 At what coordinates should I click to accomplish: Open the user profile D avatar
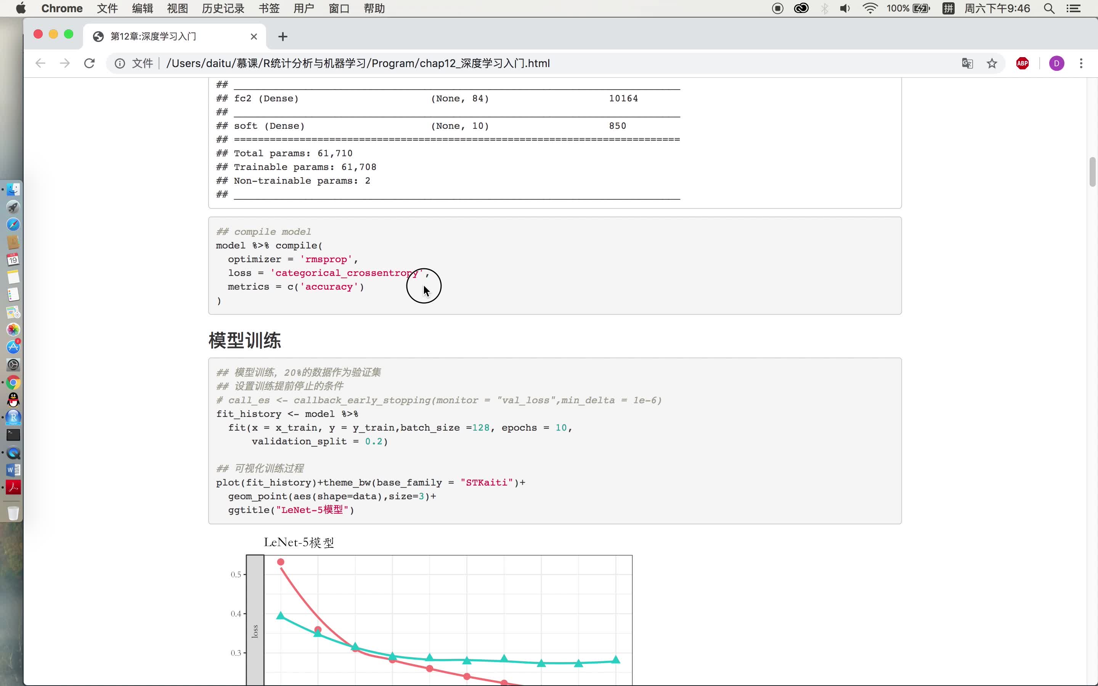[1056, 64]
